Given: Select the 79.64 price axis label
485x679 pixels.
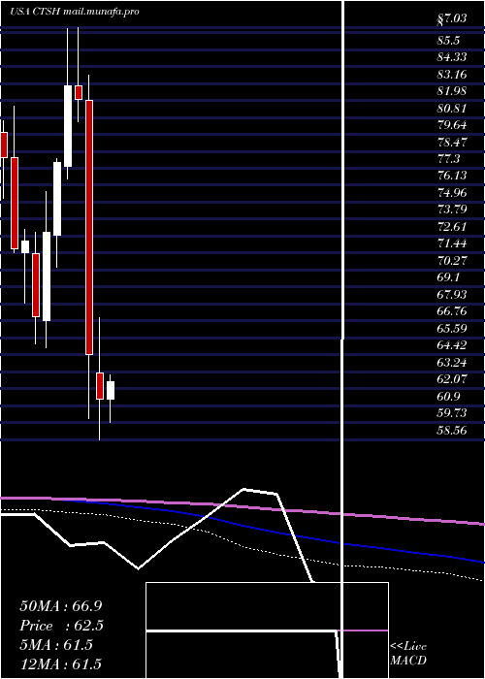Looking at the screenshot, I should coord(452,125).
